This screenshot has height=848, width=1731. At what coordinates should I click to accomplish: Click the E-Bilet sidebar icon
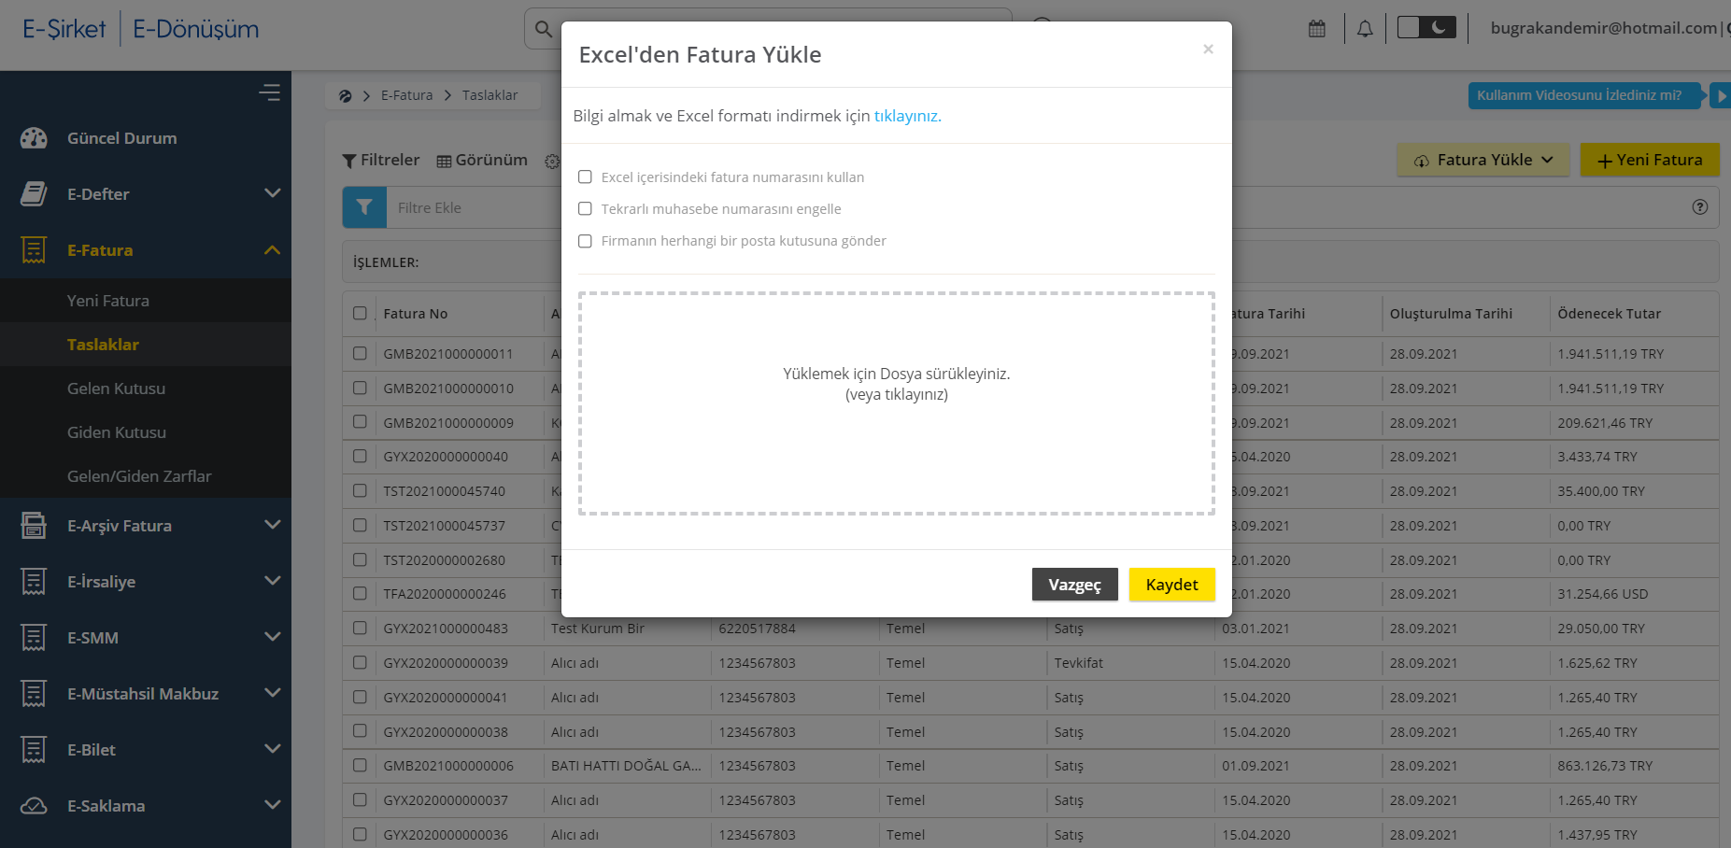coord(34,750)
